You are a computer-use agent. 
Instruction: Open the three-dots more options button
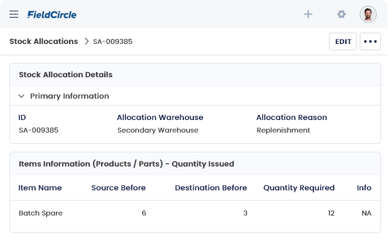point(370,41)
